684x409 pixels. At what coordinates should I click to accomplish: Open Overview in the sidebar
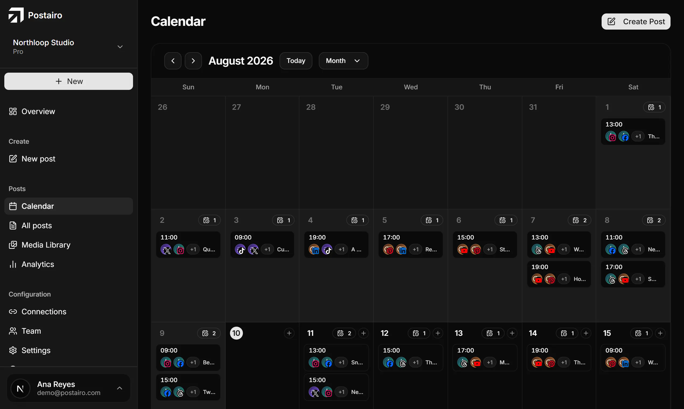coord(69,111)
